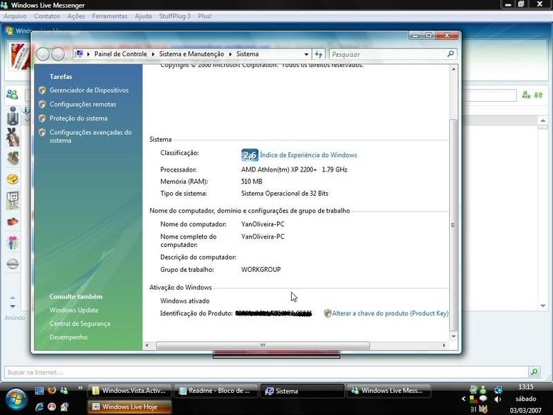Open the StuffPlug 3 menu
The height and width of the screenshot is (415, 553).
coord(175,16)
